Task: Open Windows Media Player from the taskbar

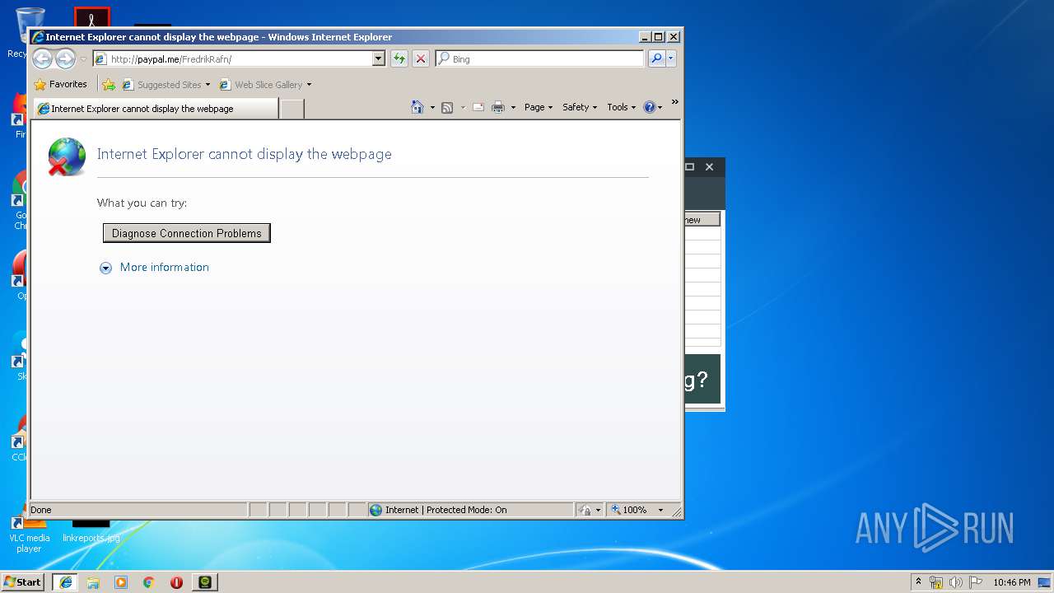Action: [x=121, y=582]
